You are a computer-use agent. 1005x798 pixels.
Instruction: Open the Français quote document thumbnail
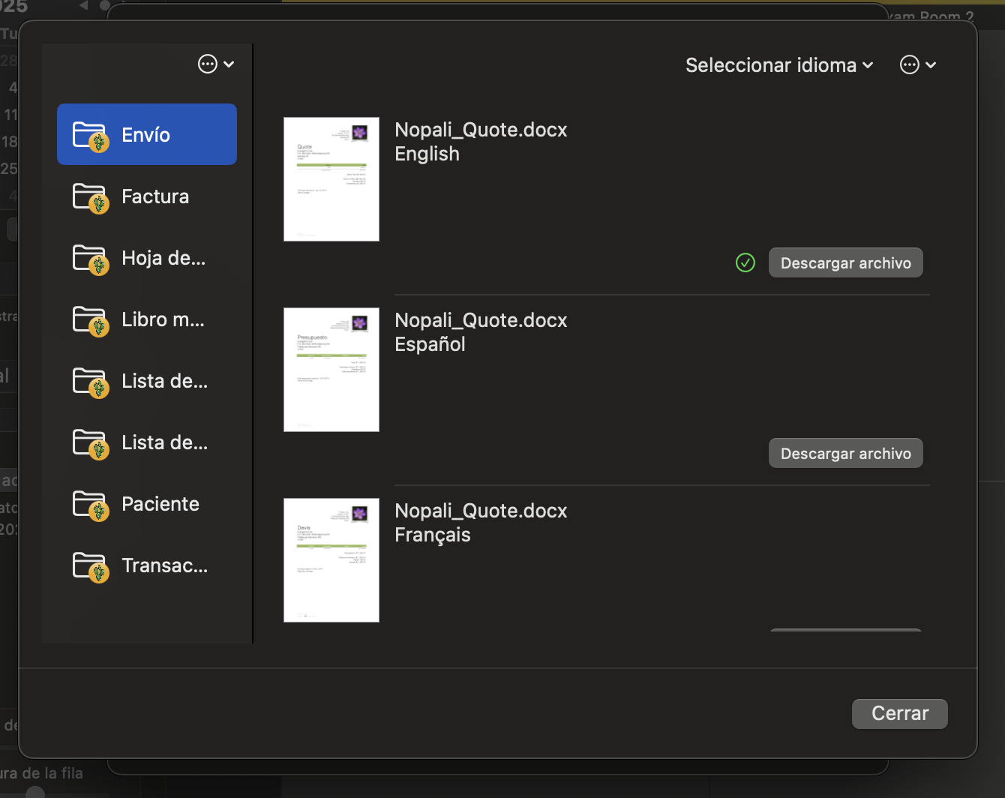point(331,560)
